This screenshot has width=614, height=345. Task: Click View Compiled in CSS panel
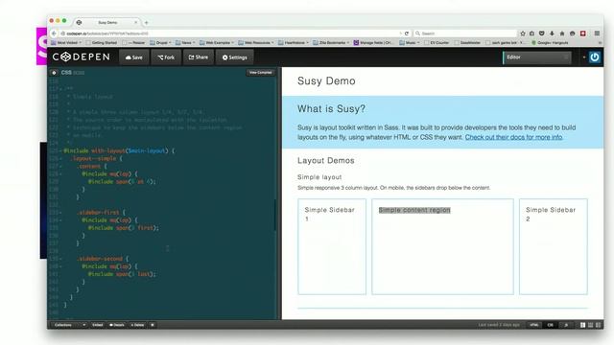tap(260, 73)
